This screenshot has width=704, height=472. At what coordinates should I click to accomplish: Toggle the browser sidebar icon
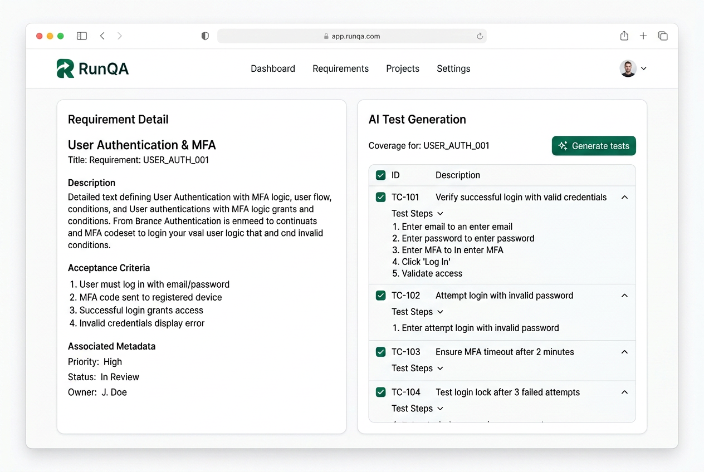coord(82,36)
